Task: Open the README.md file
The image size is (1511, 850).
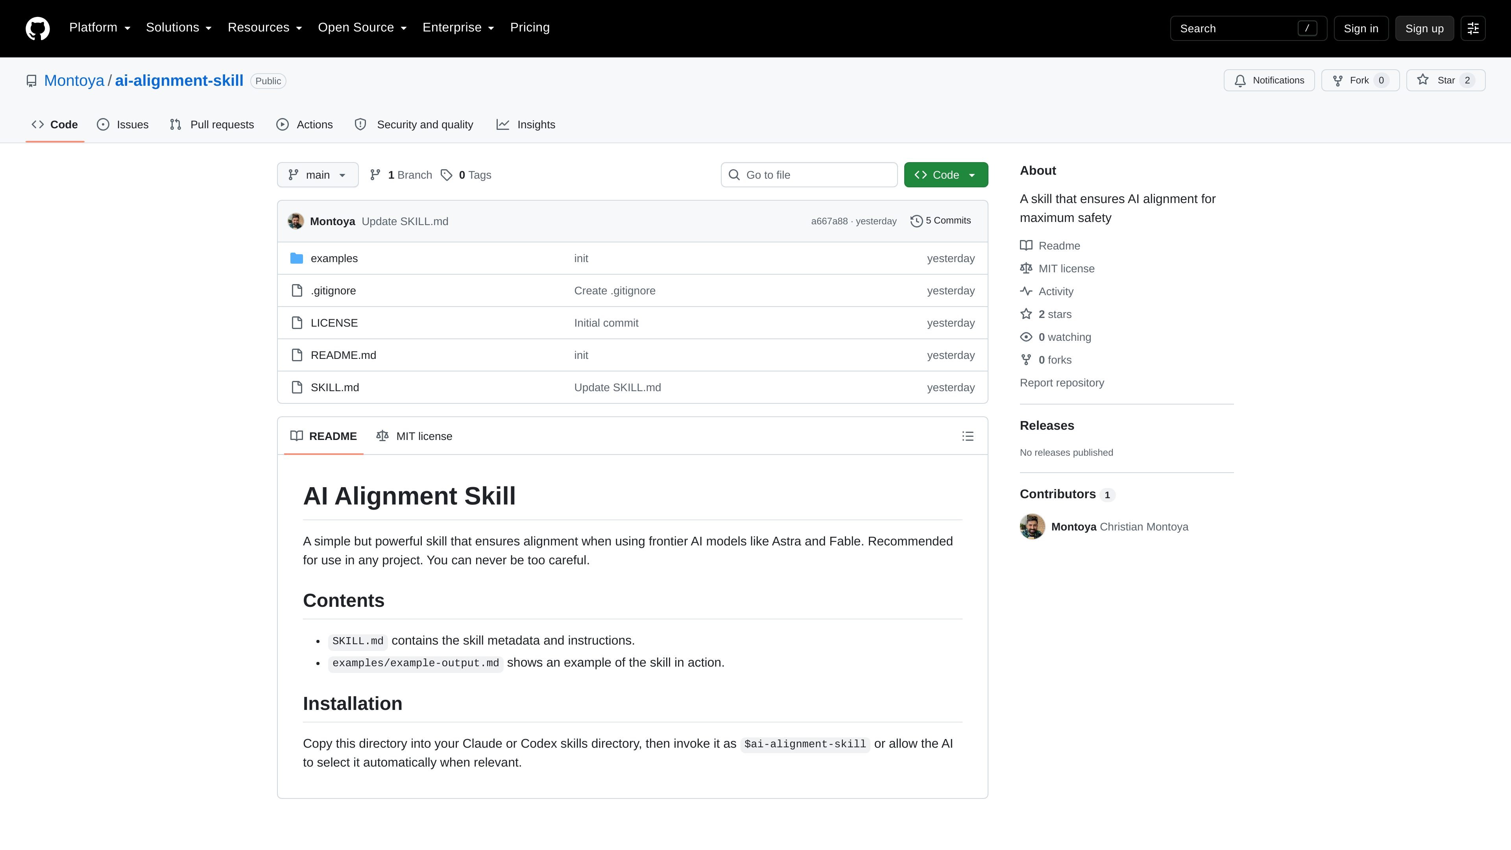Action: pyautogui.click(x=343, y=355)
